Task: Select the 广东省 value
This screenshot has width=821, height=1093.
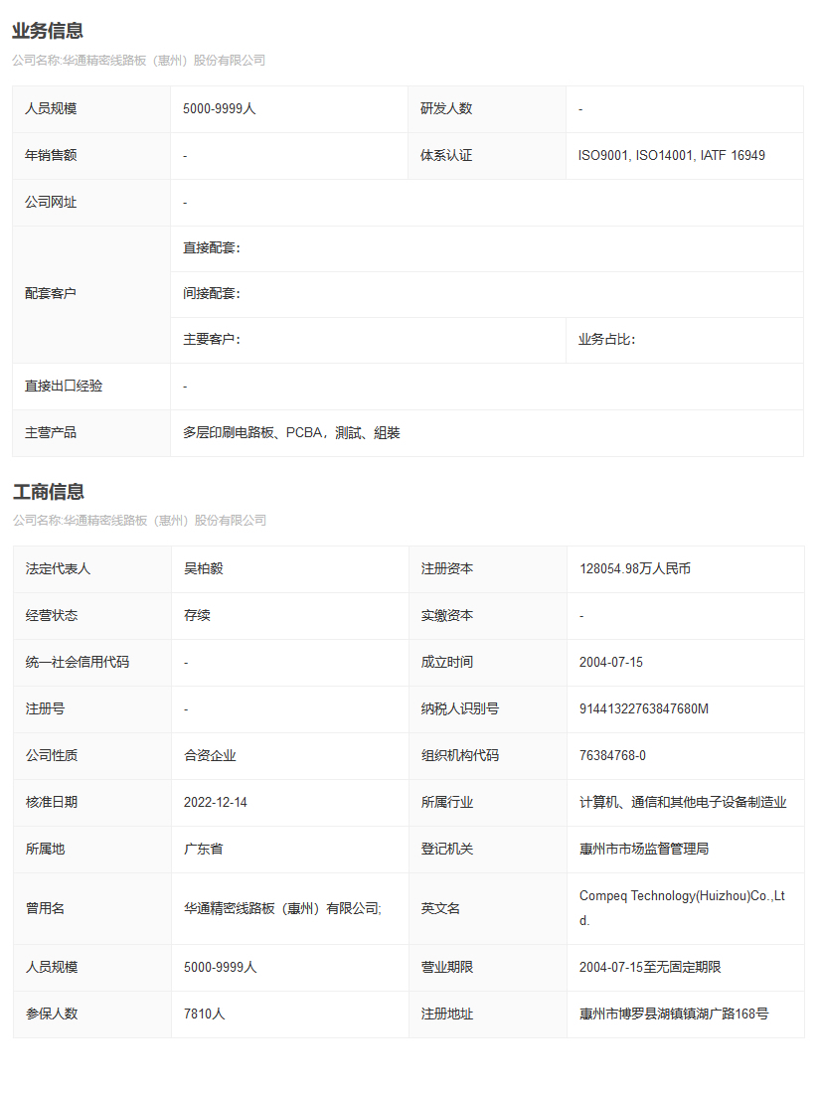Action: click(x=204, y=849)
